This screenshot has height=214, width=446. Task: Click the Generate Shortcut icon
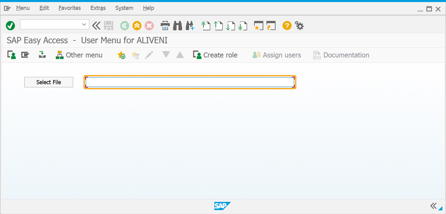(271, 26)
